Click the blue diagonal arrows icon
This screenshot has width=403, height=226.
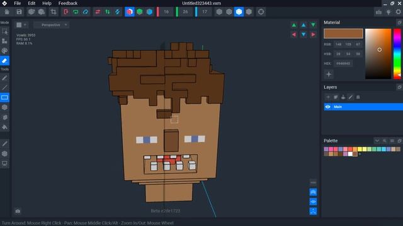(118, 12)
